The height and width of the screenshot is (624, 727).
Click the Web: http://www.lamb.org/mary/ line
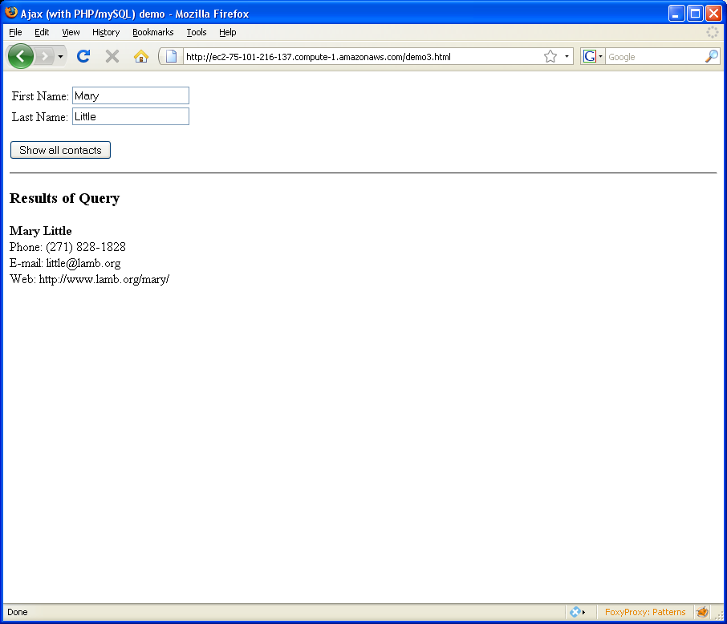pyautogui.click(x=90, y=279)
